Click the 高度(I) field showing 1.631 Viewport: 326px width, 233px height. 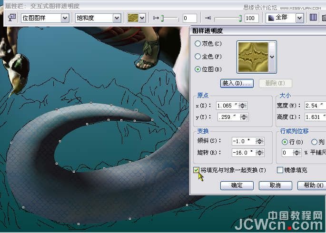tap(315, 117)
